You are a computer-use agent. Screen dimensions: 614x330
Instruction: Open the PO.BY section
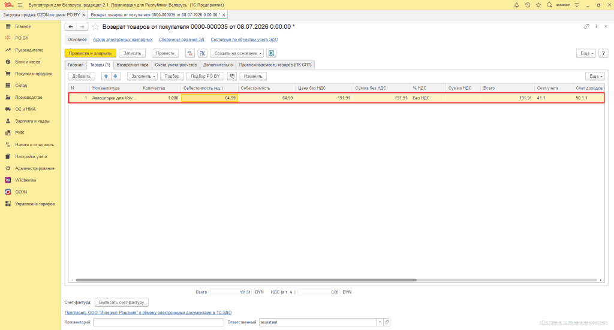click(22, 38)
